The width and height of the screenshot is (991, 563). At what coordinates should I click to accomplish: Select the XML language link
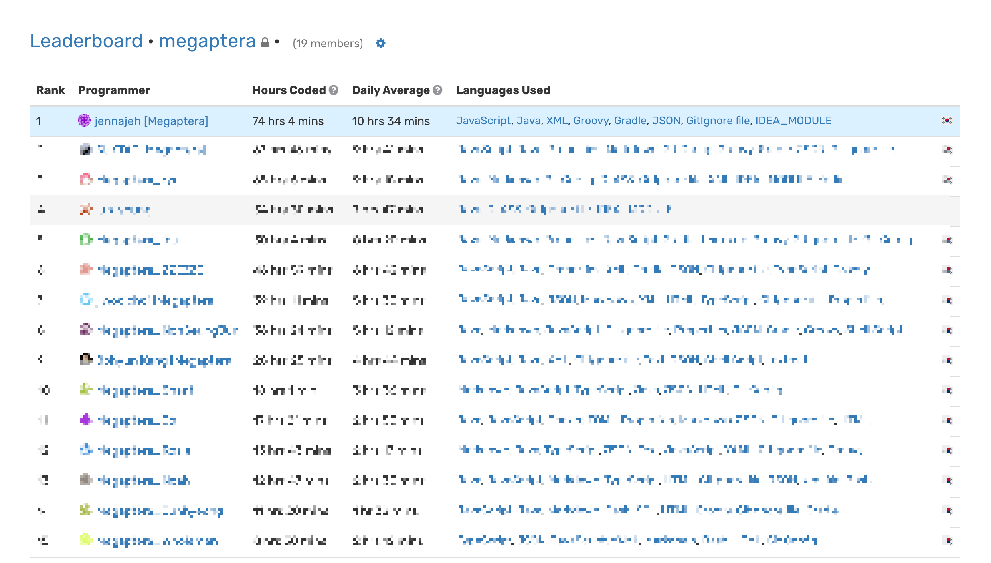[557, 121]
